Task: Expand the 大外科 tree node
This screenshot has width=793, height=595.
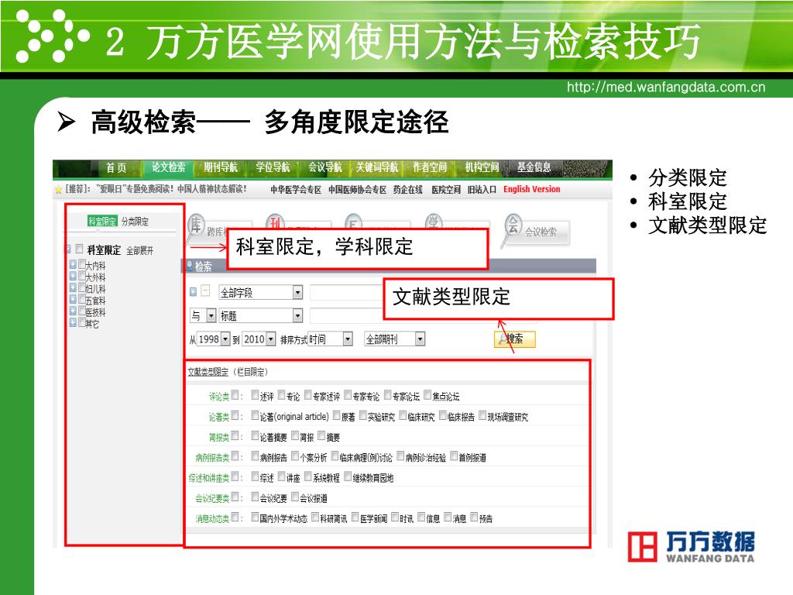Action: pos(73,276)
